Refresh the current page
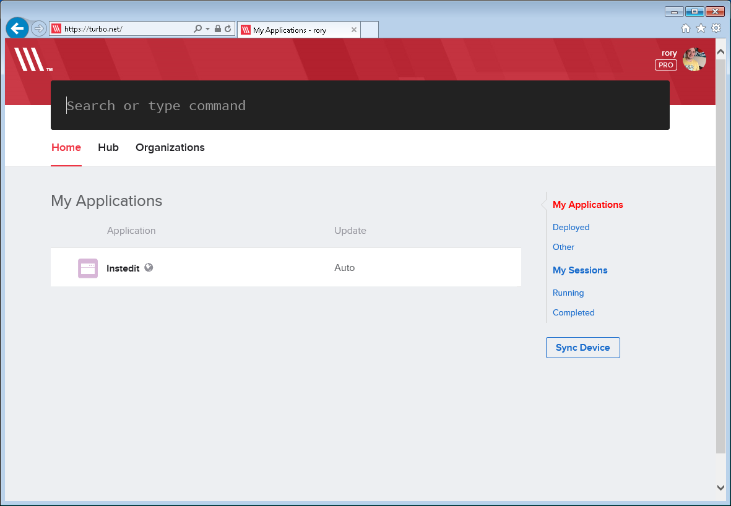The image size is (731, 506). tap(228, 29)
